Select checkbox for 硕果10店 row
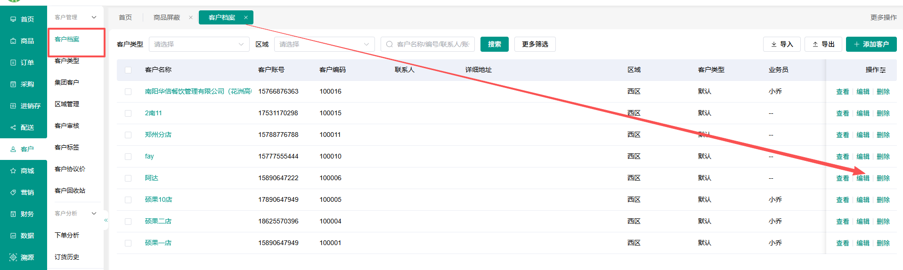 [128, 200]
